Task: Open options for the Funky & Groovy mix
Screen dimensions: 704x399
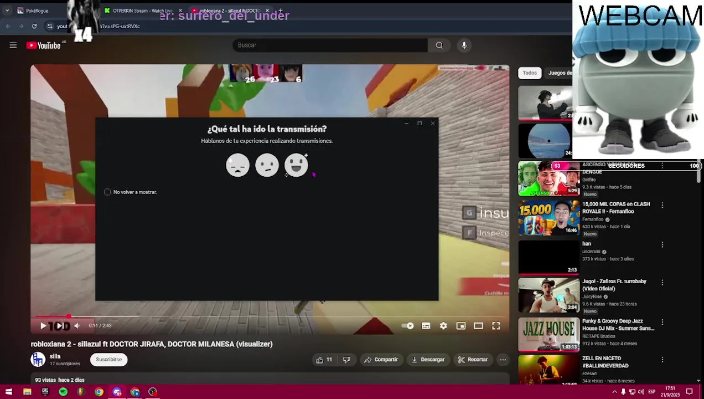Action: click(x=662, y=321)
